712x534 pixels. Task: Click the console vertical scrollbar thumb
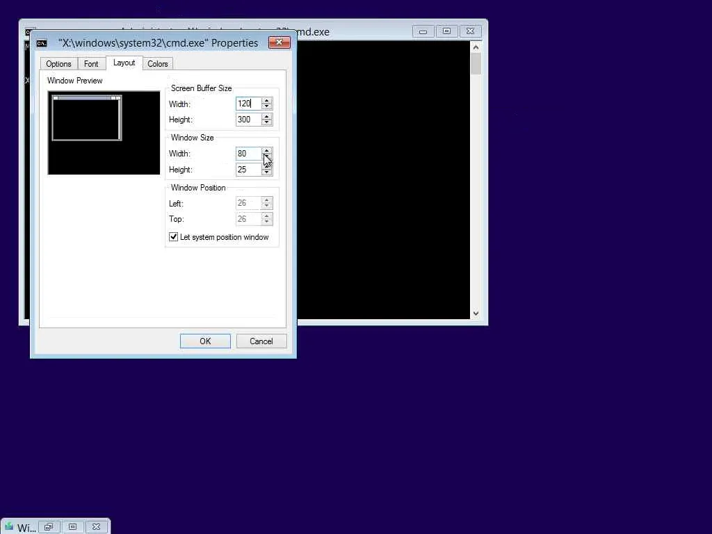[476, 64]
